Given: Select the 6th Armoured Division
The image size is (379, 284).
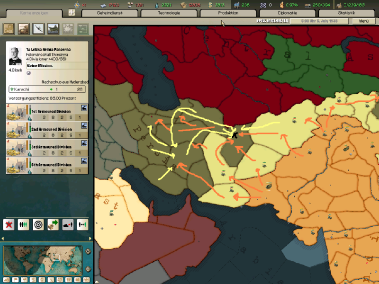Looking at the screenshot, I should click(47, 165).
